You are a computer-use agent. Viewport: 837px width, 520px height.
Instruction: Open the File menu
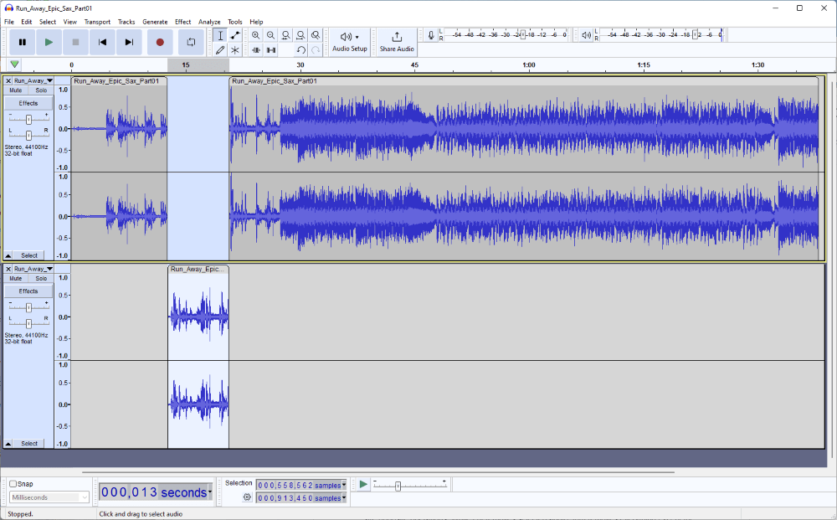[9, 22]
